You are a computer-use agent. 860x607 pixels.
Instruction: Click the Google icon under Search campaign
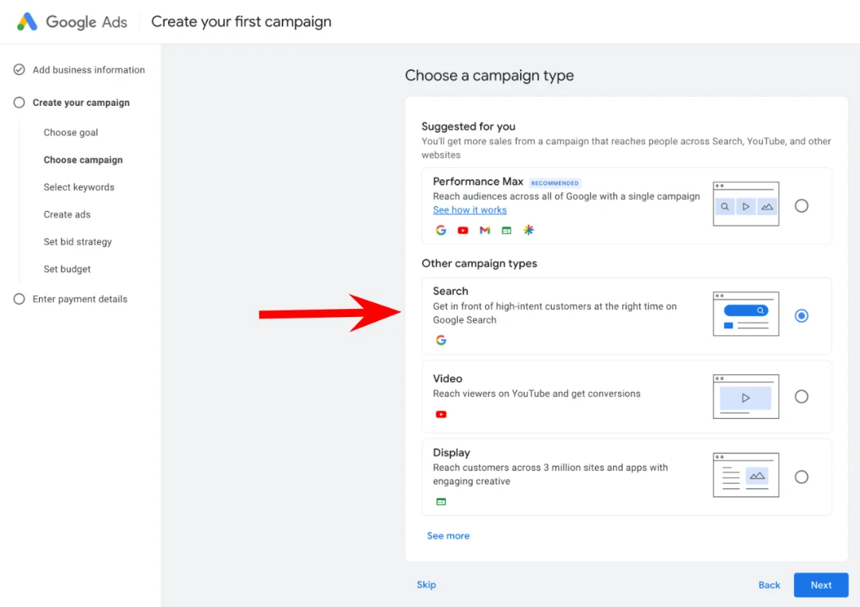pyautogui.click(x=441, y=340)
